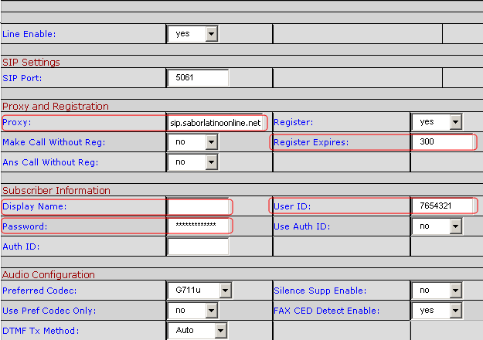Click the Register Expires field
This screenshot has height=340, width=483.
point(442,142)
